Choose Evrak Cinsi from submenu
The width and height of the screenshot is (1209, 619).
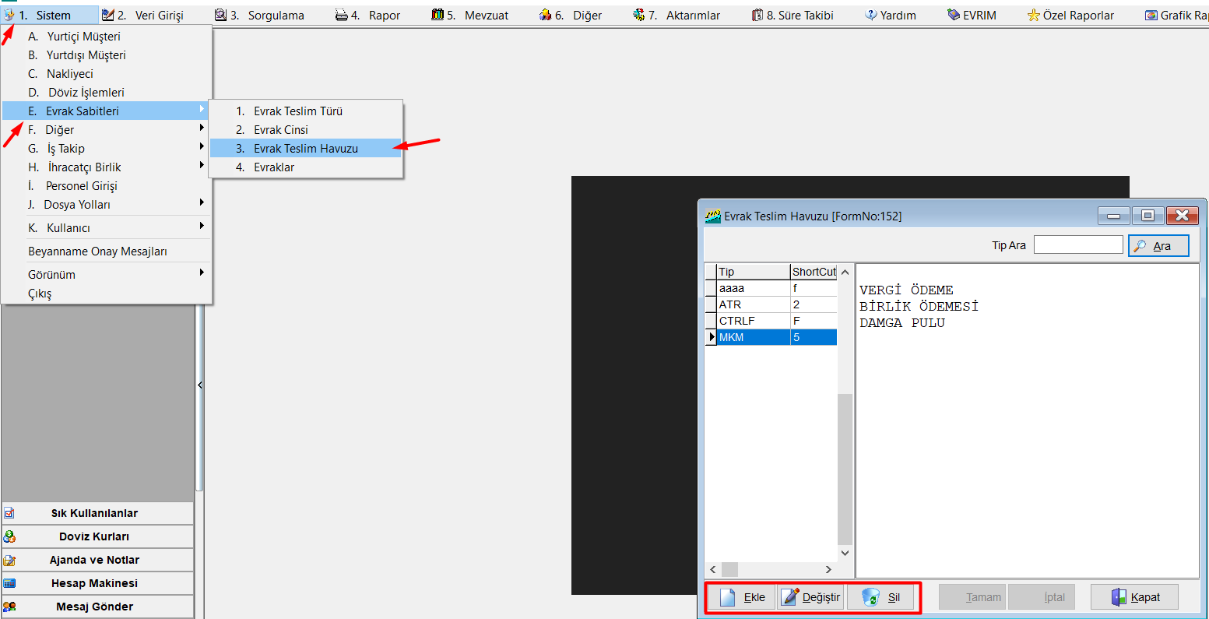(x=280, y=130)
